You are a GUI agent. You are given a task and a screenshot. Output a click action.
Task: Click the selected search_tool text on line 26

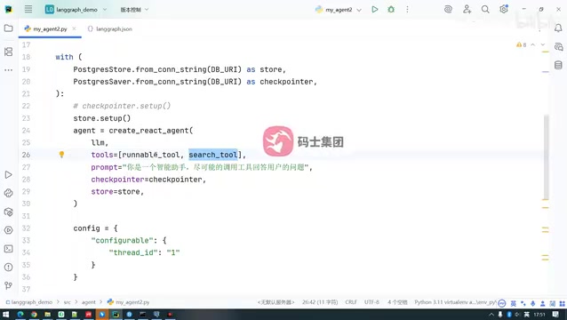coord(213,155)
